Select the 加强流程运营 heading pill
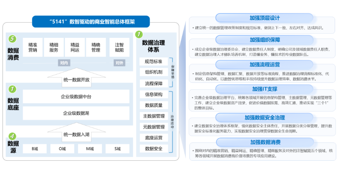The height and width of the screenshot is (169, 340). coord(265,64)
